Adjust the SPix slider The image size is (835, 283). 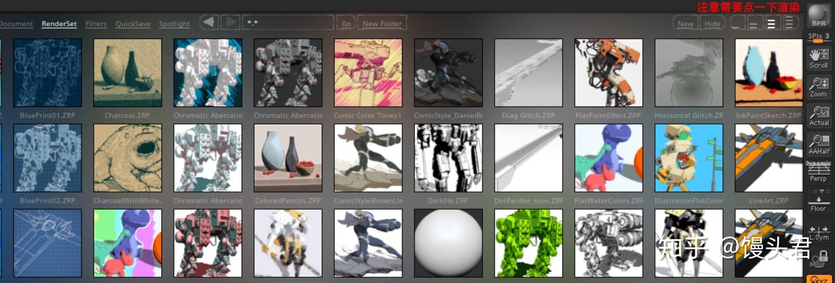(819, 38)
